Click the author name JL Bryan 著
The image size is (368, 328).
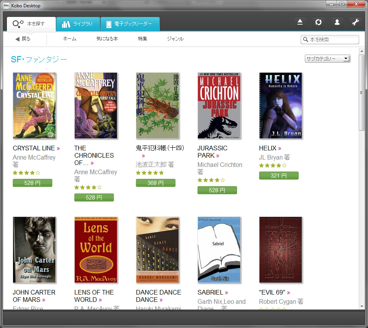point(274,157)
